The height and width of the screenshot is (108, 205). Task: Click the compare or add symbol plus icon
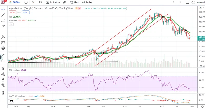[26, 2]
